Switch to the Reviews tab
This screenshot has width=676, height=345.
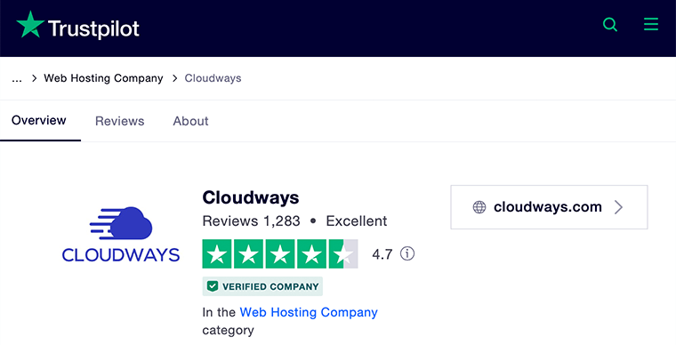pos(120,121)
